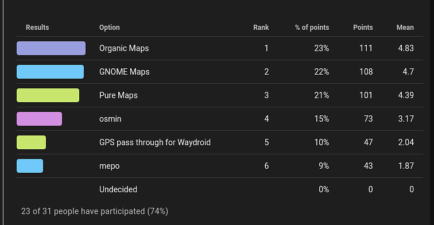The image size is (434, 225).
Task: Select the Organic Maps option label
Action: point(124,48)
